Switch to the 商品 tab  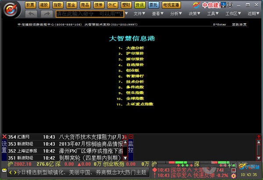[85, 5]
